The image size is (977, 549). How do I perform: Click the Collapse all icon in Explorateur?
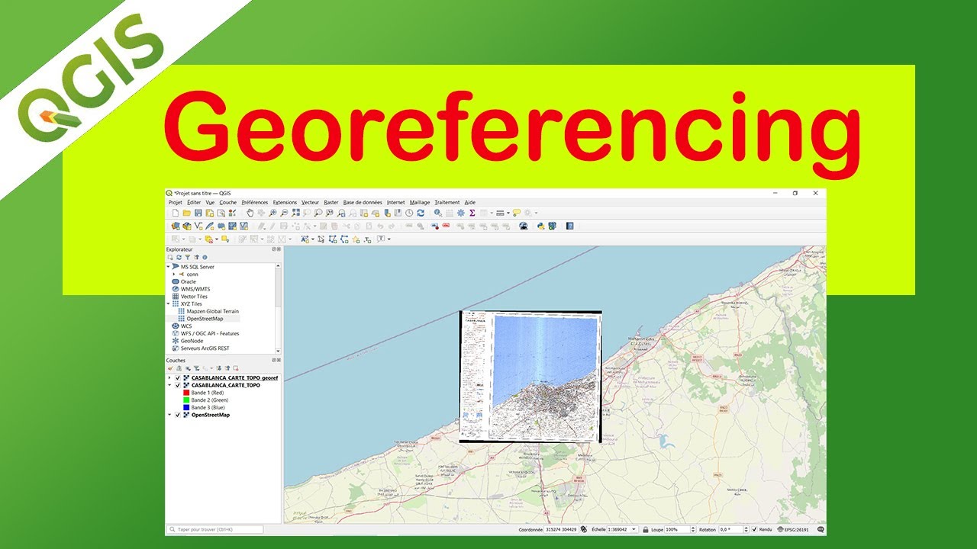pos(196,258)
